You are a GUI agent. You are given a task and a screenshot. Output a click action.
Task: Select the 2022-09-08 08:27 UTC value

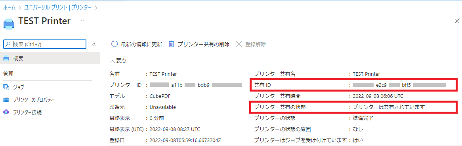pyautogui.click(x=175, y=129)
